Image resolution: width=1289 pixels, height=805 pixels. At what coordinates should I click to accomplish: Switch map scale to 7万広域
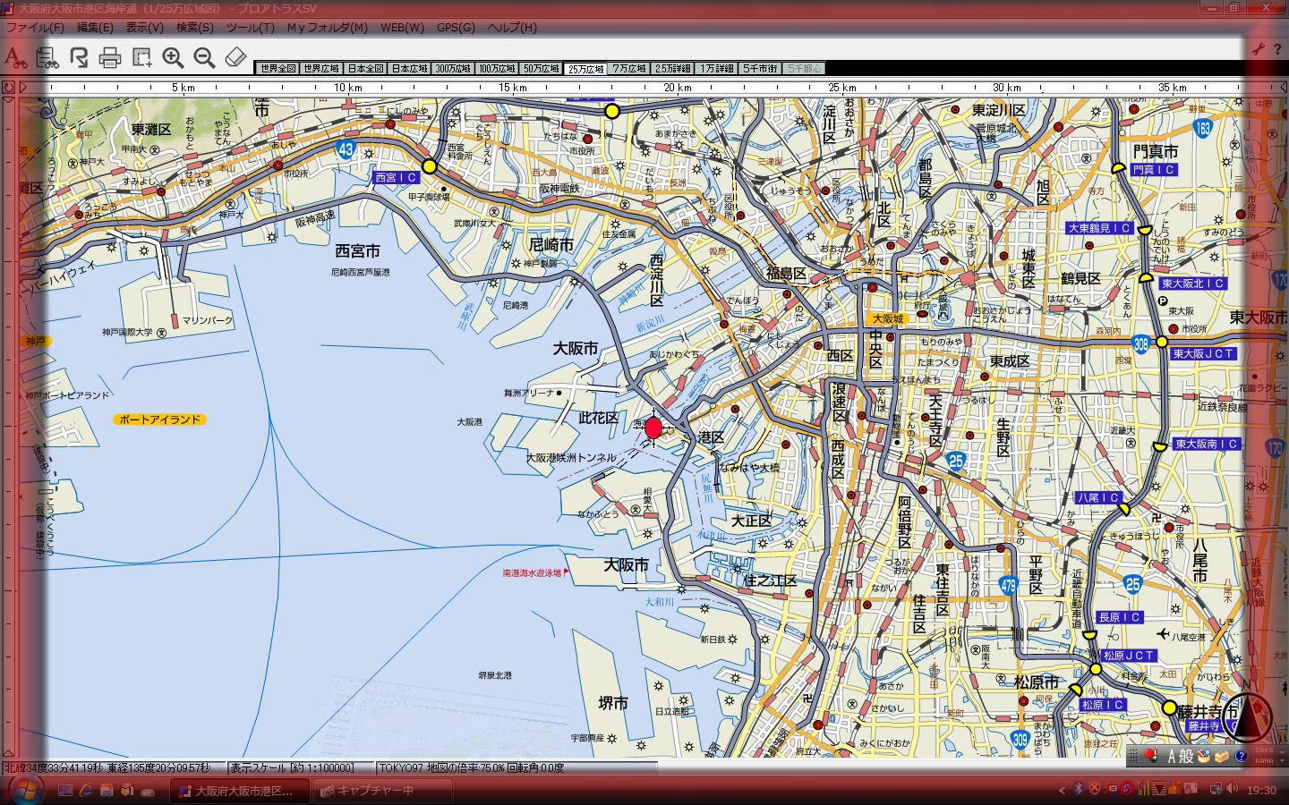pyautogui.click(x=629, y=69)
